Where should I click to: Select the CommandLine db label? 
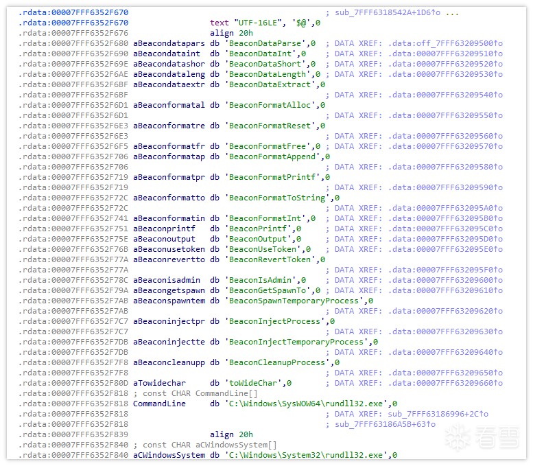coord(159,404)
